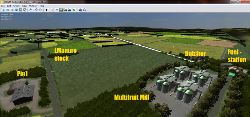Open the Create menu
250x117 pixels.
(17, 6)
